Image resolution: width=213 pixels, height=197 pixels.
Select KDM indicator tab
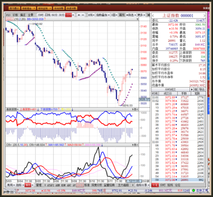(x=63, y=185)
